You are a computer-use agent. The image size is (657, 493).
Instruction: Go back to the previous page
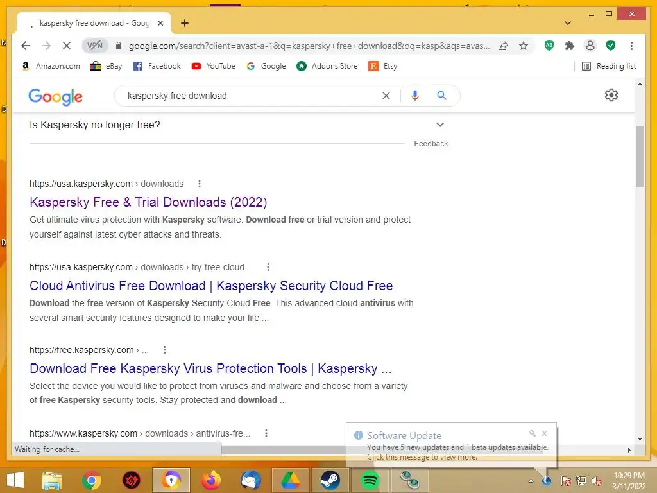pos(26,46)
